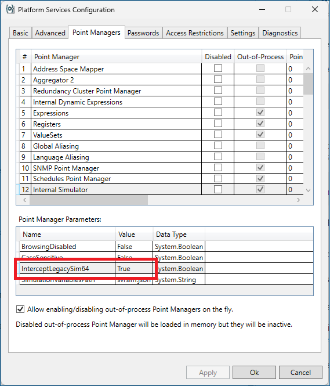Click the list's scroll down arrow

point(308,190)
